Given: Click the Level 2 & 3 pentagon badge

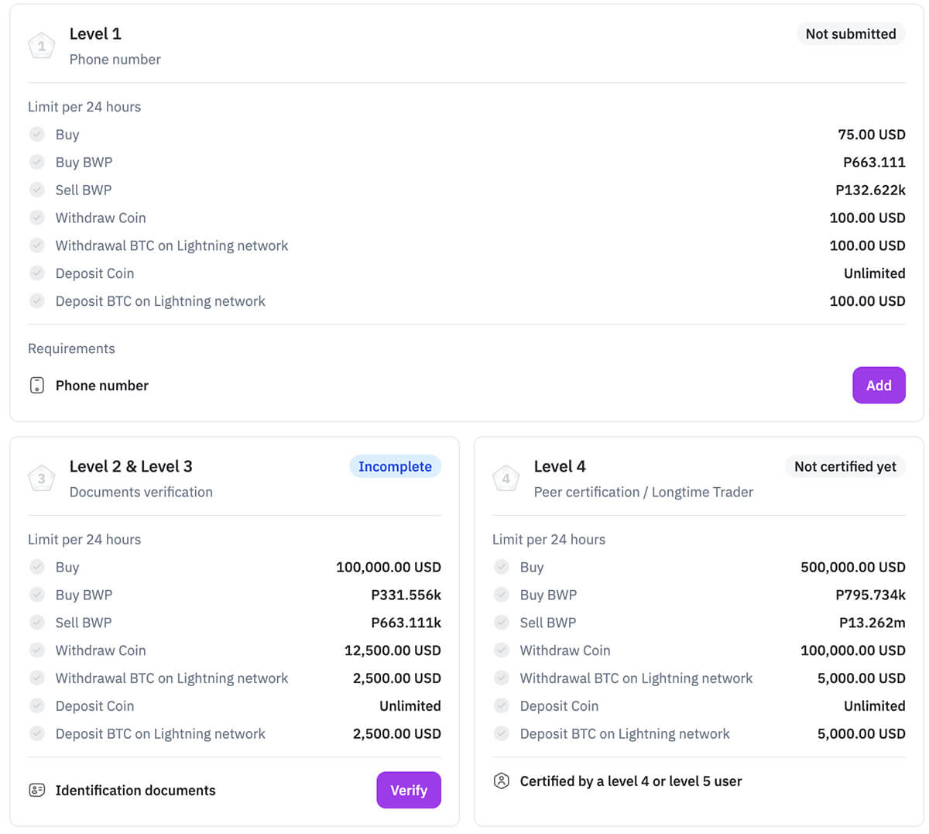Looking at the screenshot, I should tap(42, 479).
